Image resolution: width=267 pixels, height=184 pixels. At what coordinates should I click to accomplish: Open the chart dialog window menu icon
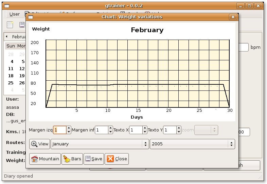click(x=31, y=17)
